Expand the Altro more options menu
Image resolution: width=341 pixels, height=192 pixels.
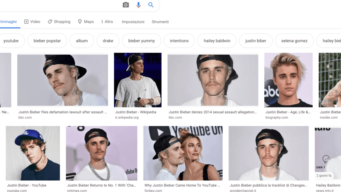(107, 22)
